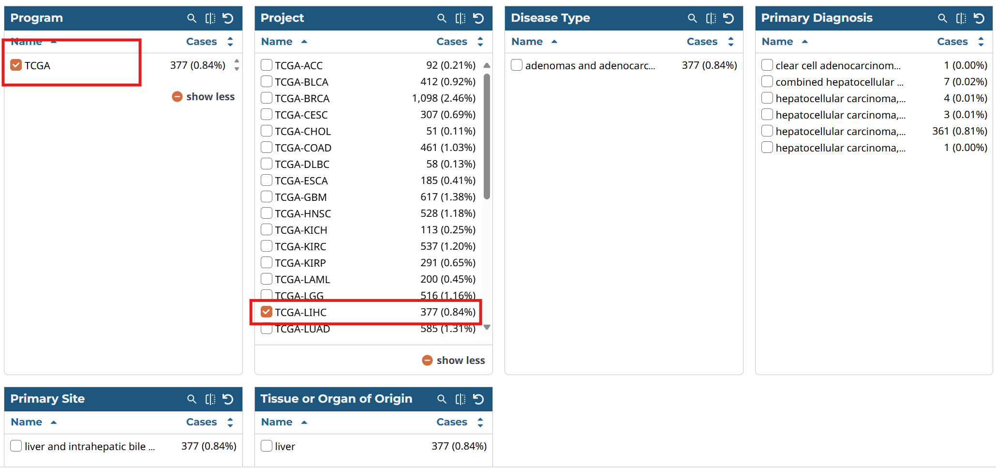Click scroll-up arrow in Project list

(x=487, y=65)
